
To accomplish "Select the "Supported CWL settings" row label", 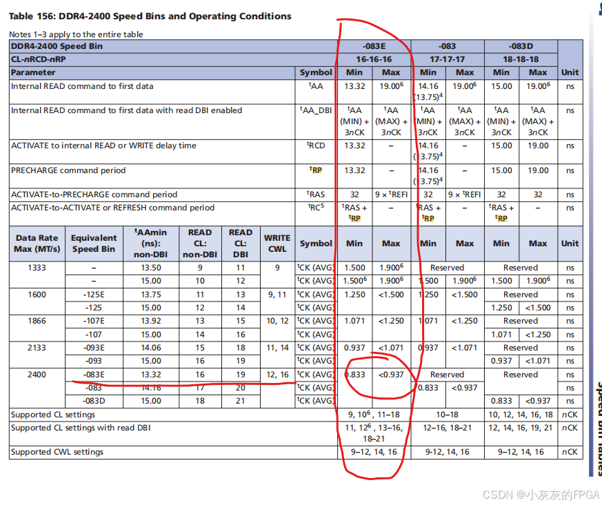I will pyautogui.click(x=57, y=452).
